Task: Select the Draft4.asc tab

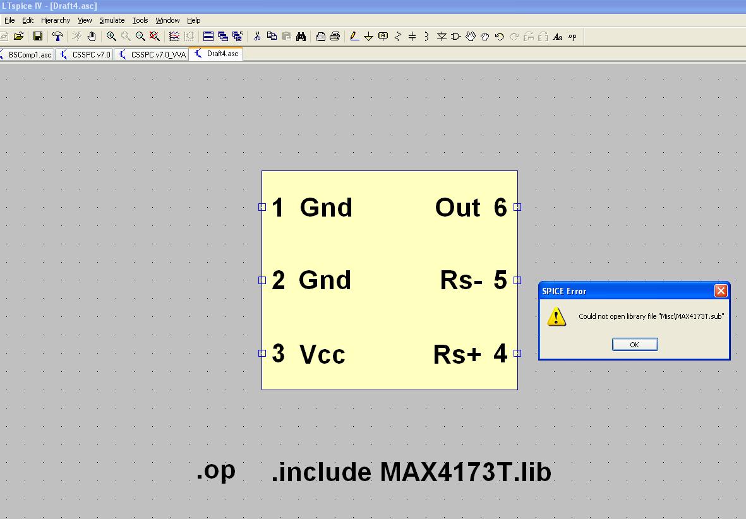Action: (x=216, y=54)
